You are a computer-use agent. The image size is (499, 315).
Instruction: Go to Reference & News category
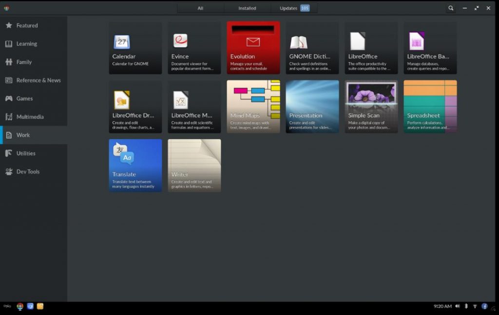tap(34, 80)
